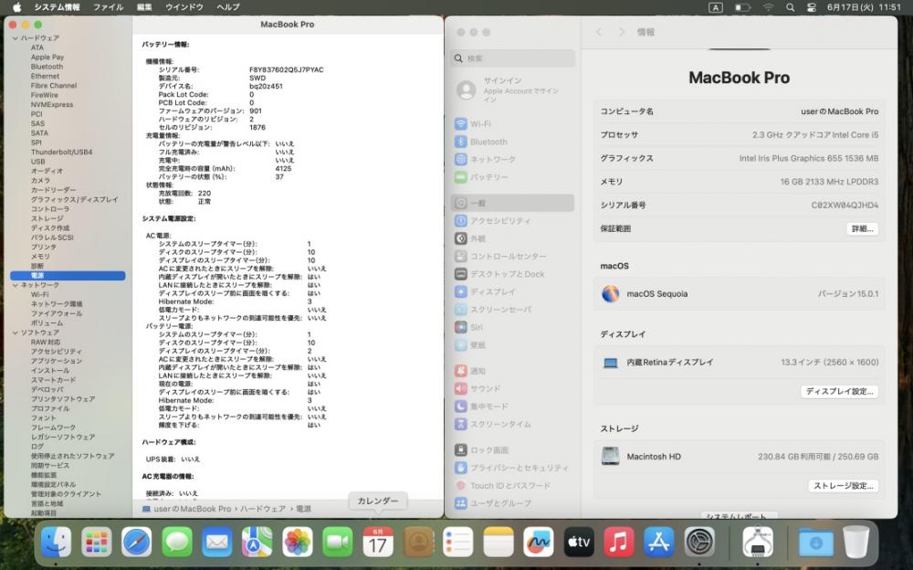Open the Downloads folder in the Dock
Screen dimensions: 913x570
pos(815,542)
